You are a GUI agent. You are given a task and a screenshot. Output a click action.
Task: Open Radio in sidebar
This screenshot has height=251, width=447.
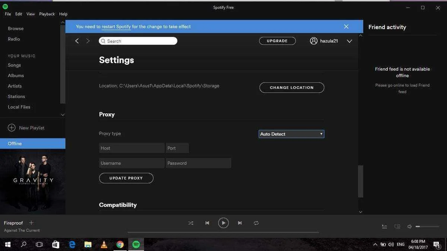click(14, 39)
